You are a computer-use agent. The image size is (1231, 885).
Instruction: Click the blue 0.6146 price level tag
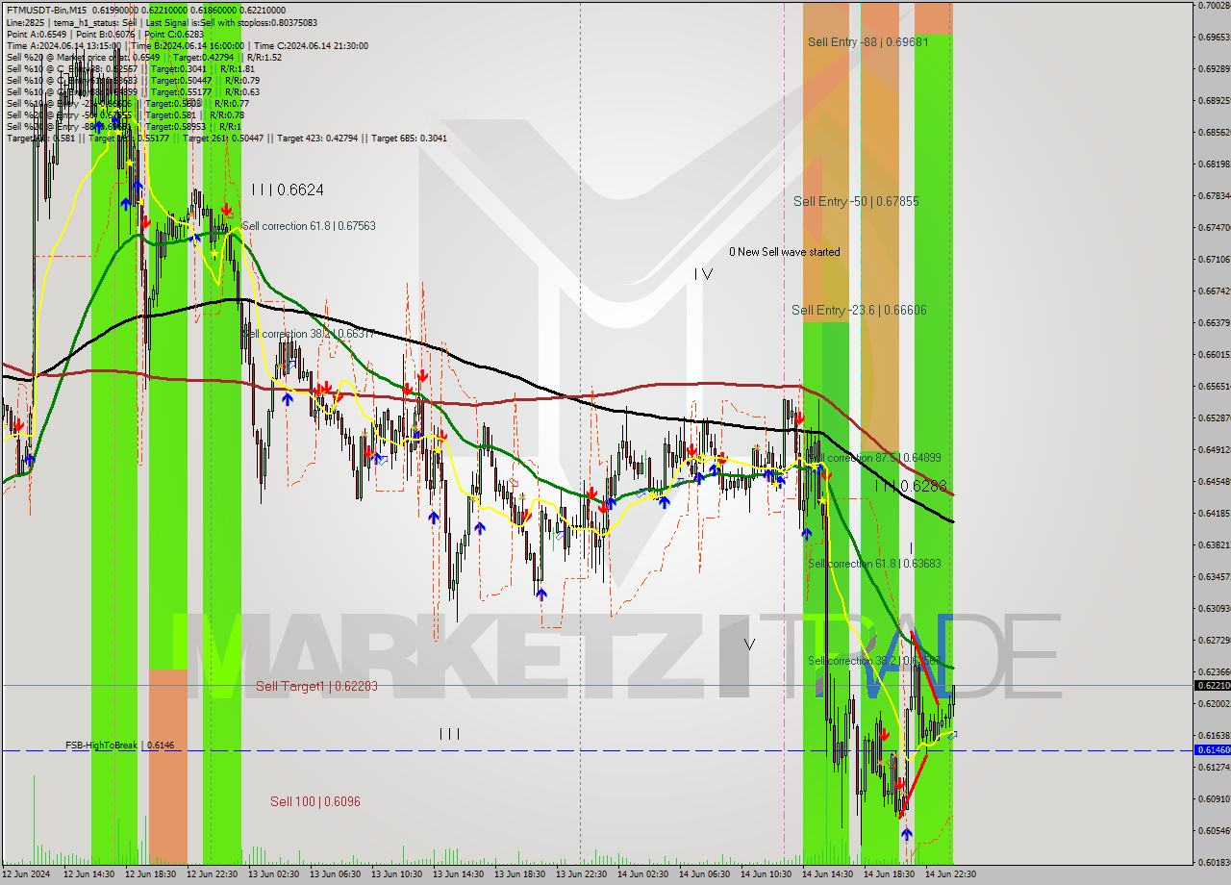click(1212, 749)
